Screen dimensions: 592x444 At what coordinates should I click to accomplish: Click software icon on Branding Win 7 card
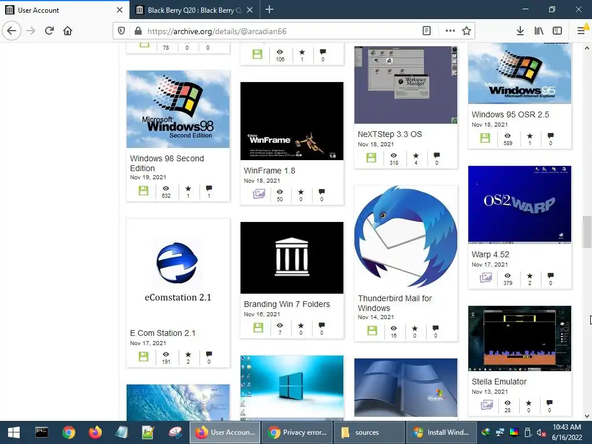pyautogui.click(x=258, y=327)
